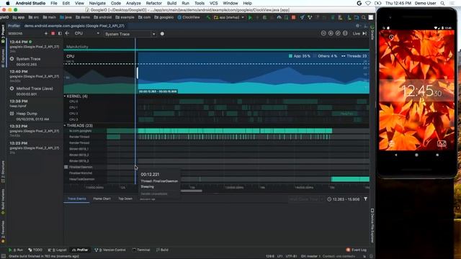Select the 12:32 PM profiling session
The image size is (461, 259).
tap(35, 131)
